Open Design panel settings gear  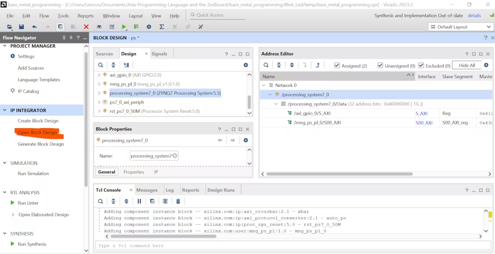click(x=246, y=65)
